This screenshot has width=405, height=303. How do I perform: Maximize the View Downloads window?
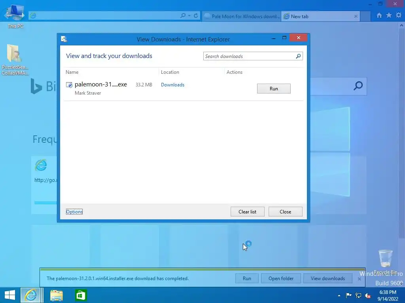click(284, 38)
